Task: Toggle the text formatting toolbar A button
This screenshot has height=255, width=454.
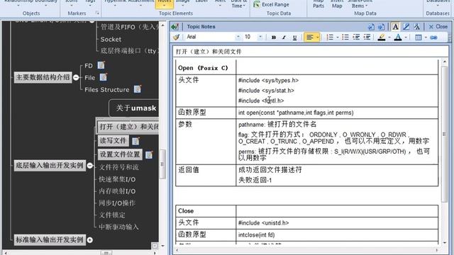Action: tap(395, 27)
